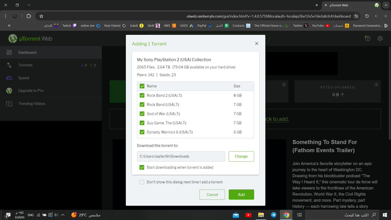Open the Password Generator bookmark
Viewport: 391px width, 220px height.
tap(370, 25)
